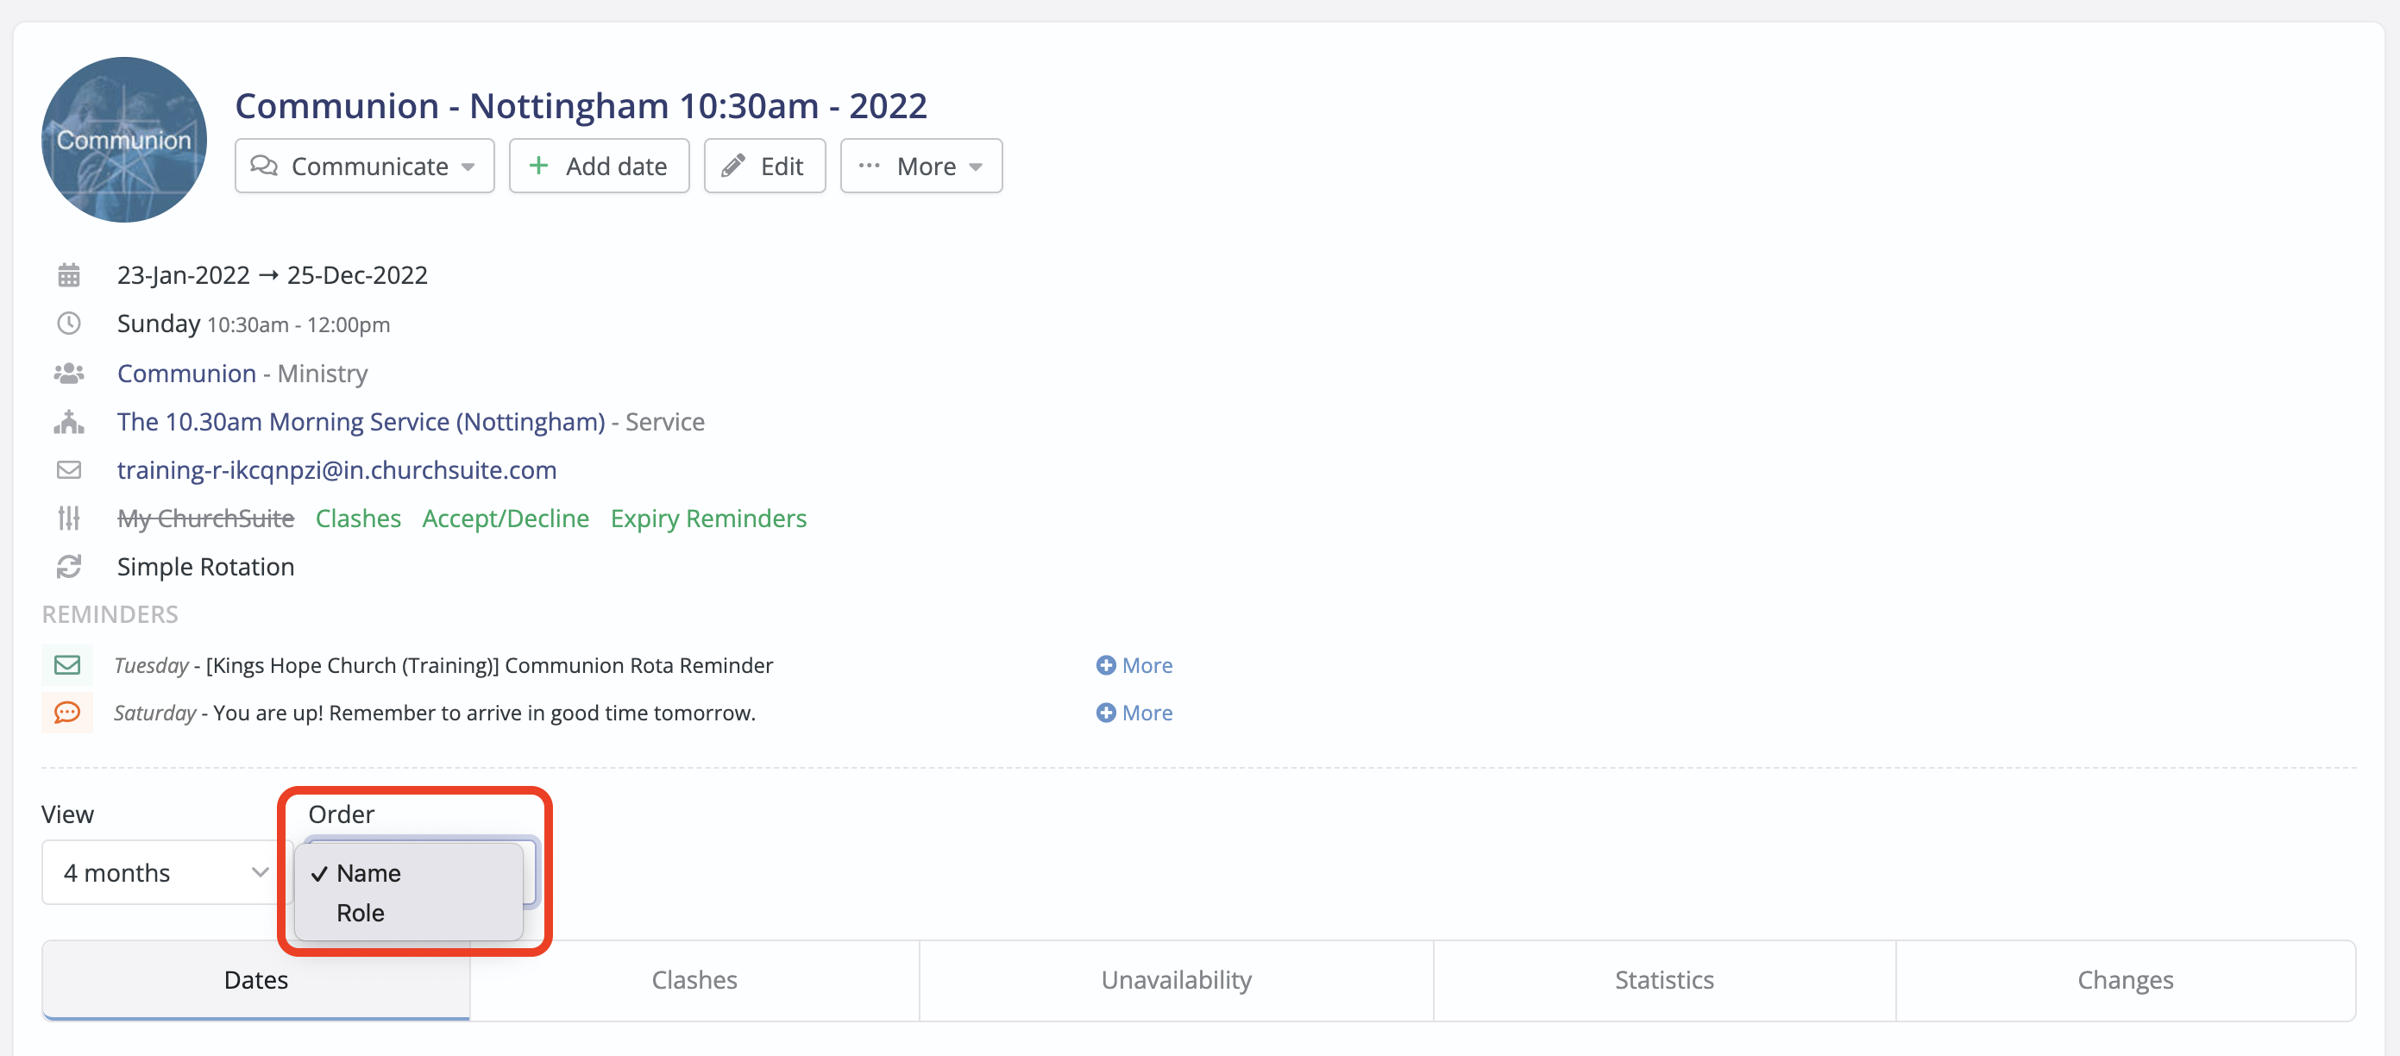Click the Communion rota avatar image
2400x1056 pixels.
tap(124, 140)
